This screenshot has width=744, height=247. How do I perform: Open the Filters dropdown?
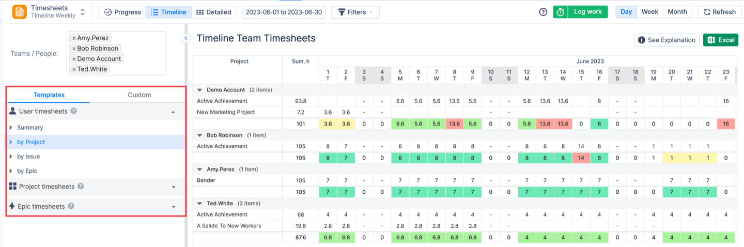pos(355,12)
